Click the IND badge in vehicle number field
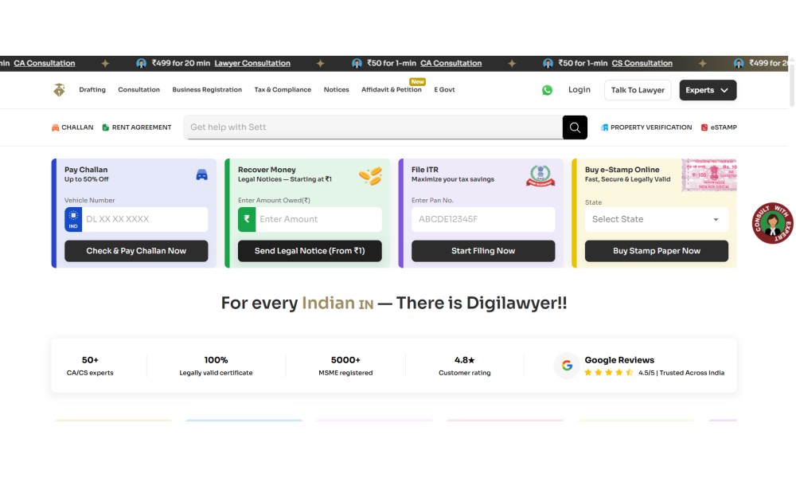Viewport: 796px width, 478px height. (73, 219)
